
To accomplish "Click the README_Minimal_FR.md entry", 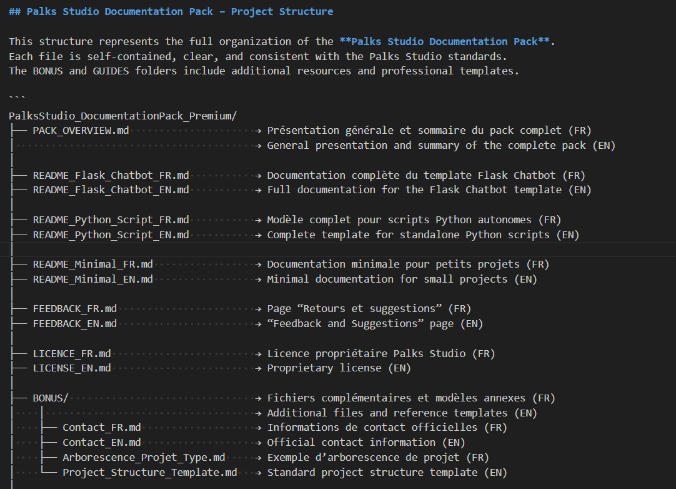I will [92, 265].
